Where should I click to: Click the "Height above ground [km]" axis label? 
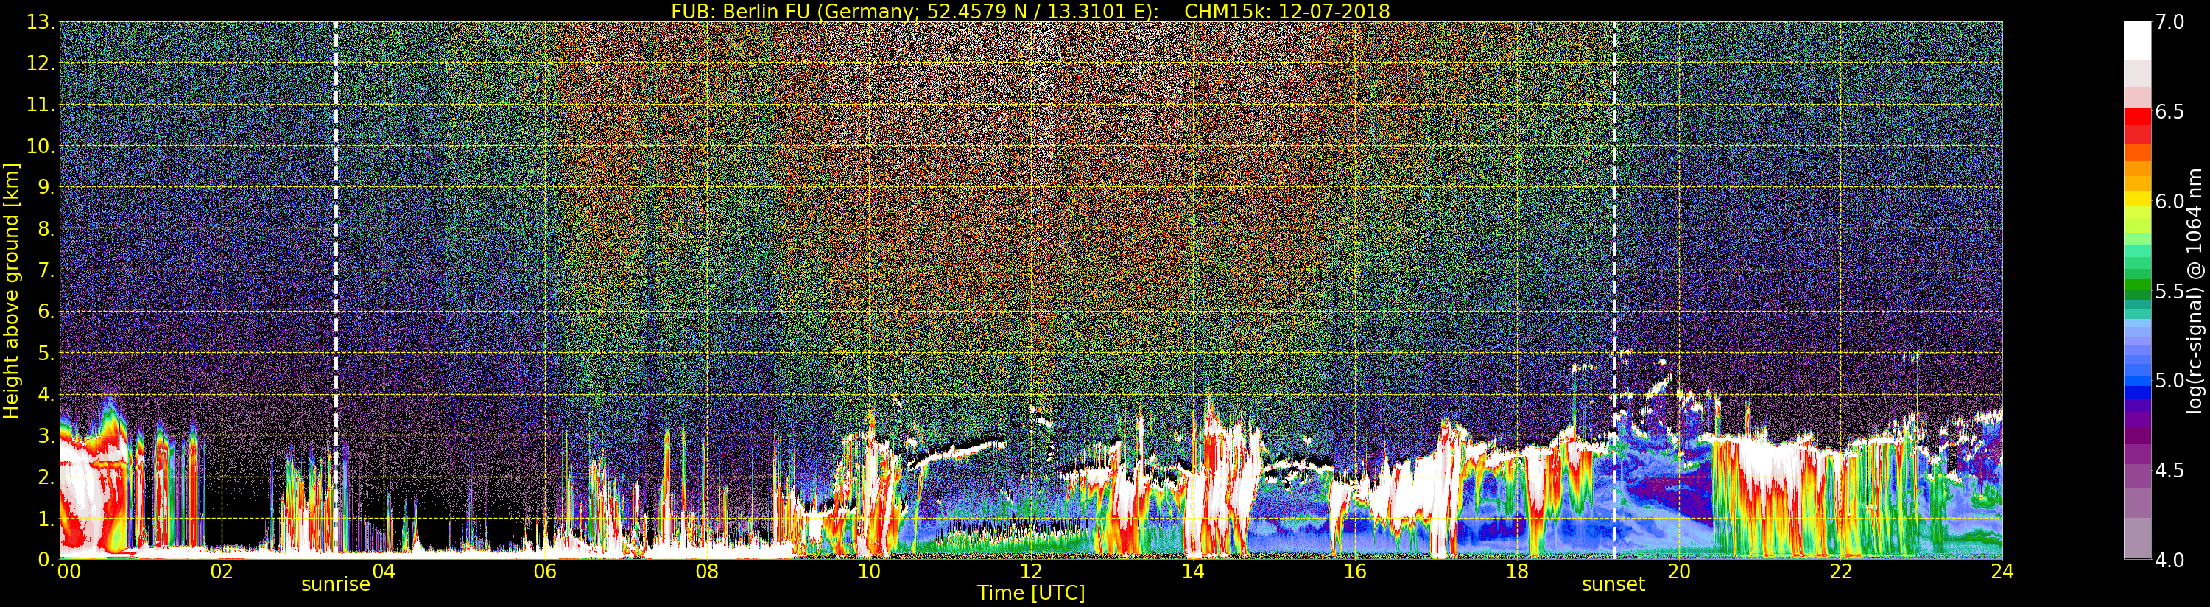(11, 291)
